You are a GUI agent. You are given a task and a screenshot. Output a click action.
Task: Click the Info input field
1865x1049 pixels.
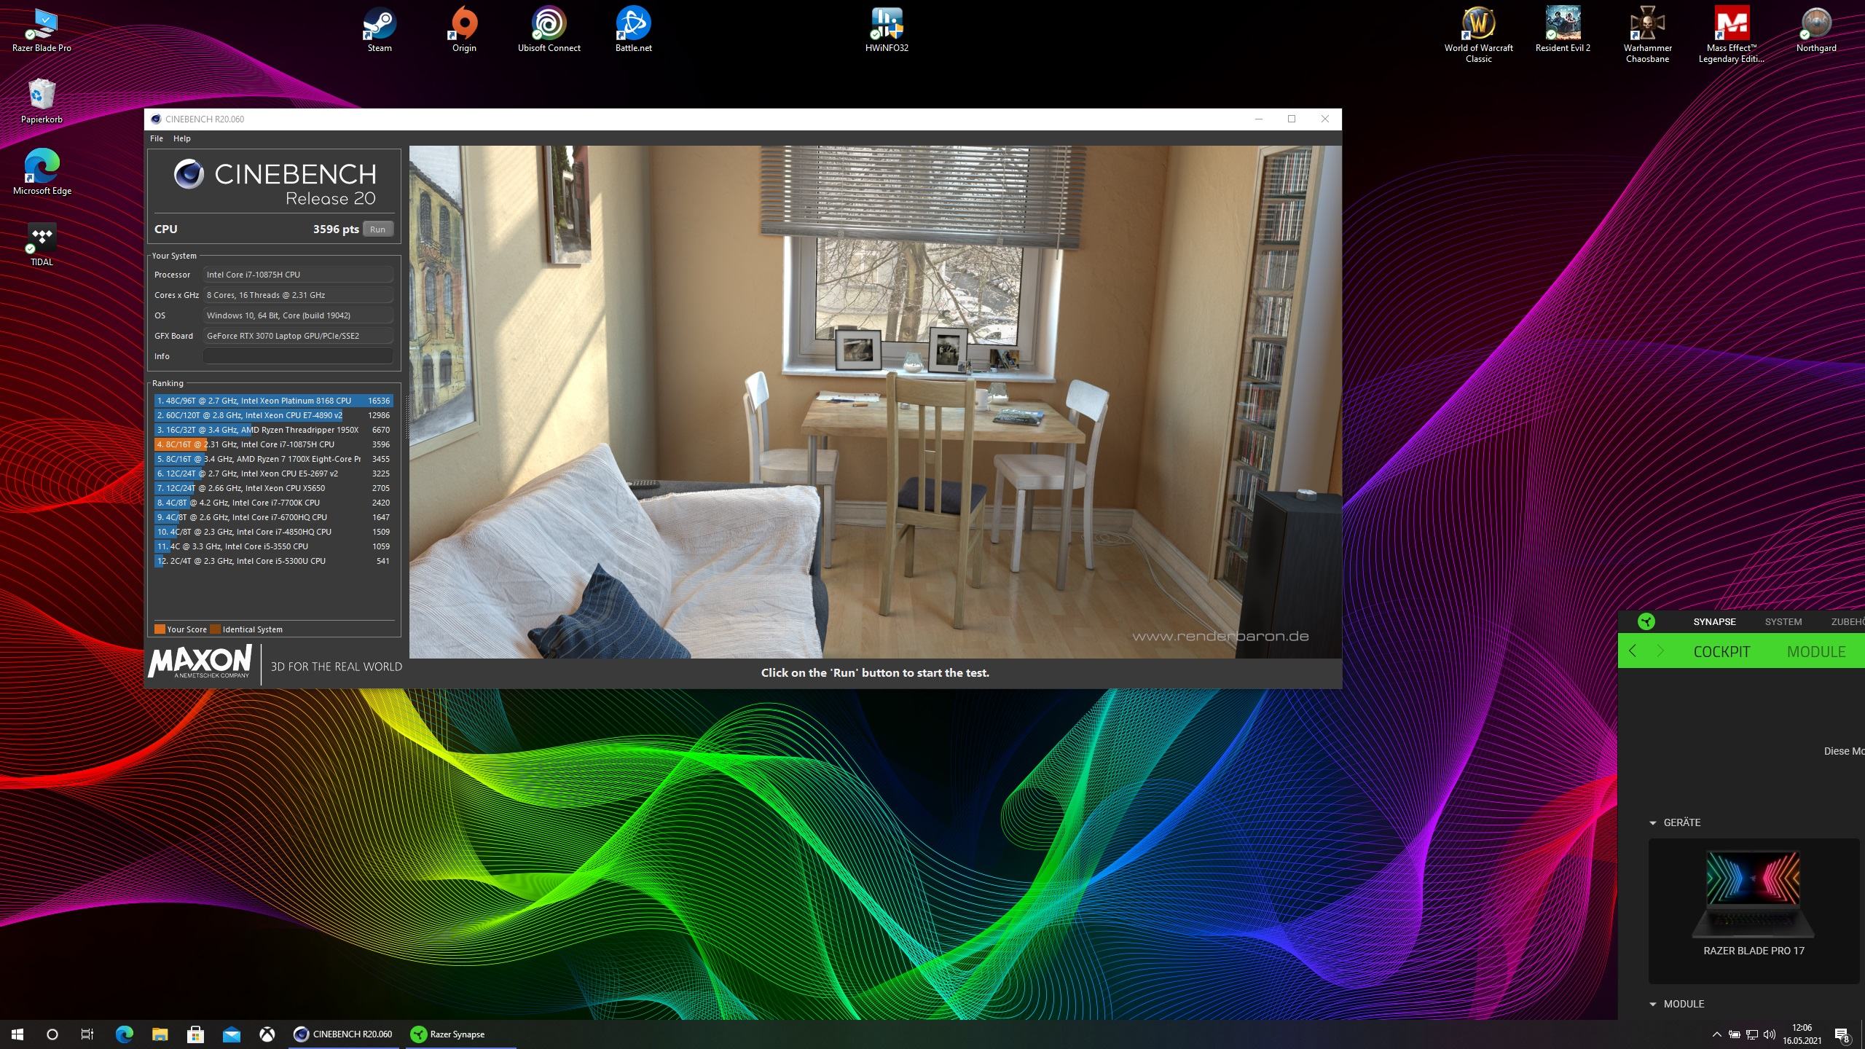(298, 356)
